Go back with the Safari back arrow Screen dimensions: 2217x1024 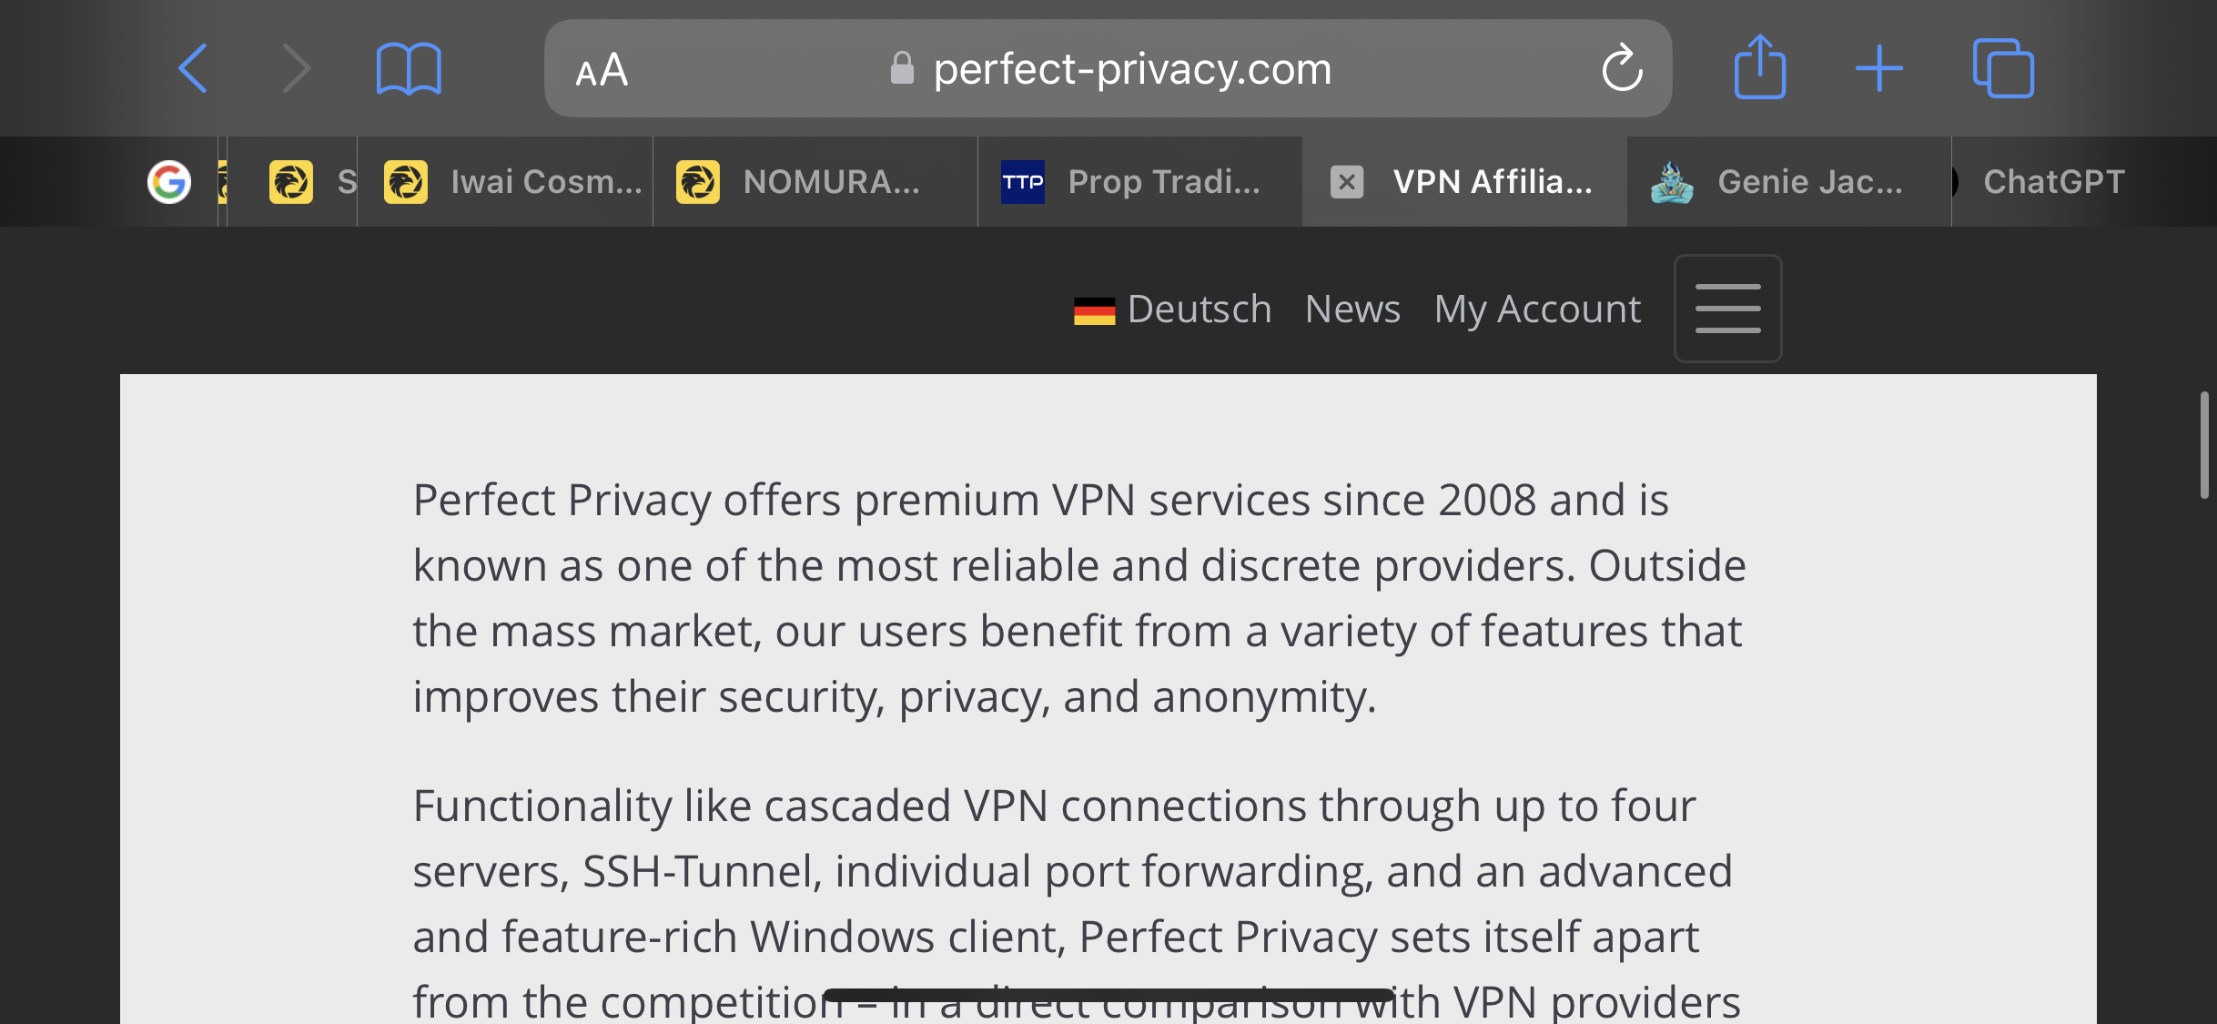tap(193, 68)
